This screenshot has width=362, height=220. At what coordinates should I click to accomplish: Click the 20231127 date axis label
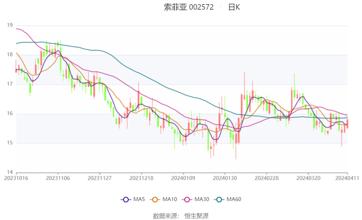pos(100,178)
